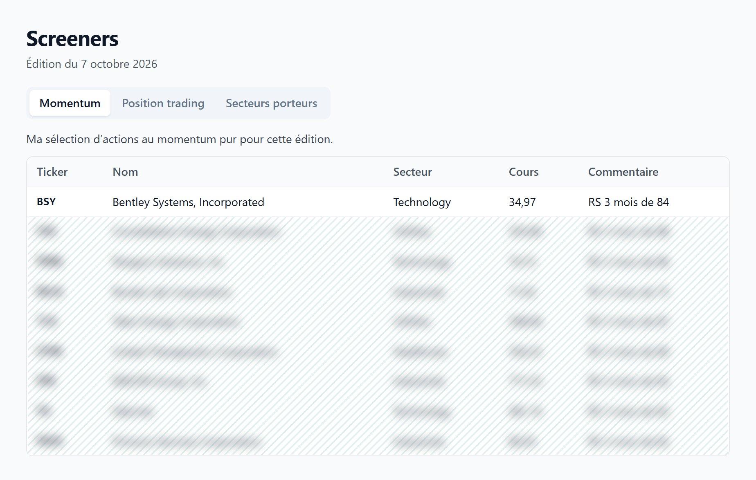Screen dimensions: 756x480
Task: Select the BSY ticker cell
Action: [46, 202]
